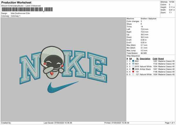
Task: Click the 'Created By:' footer label
Action: [6, 123]
